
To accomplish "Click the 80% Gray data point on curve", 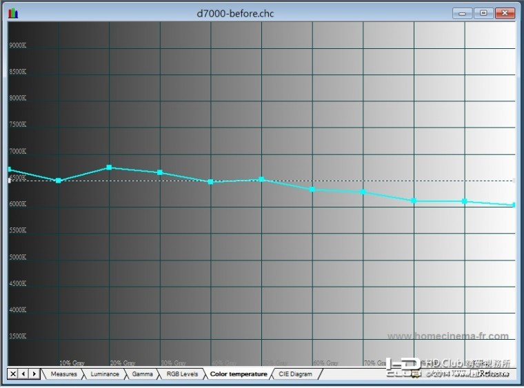I will pyautogui.click(x=414, y=201).
